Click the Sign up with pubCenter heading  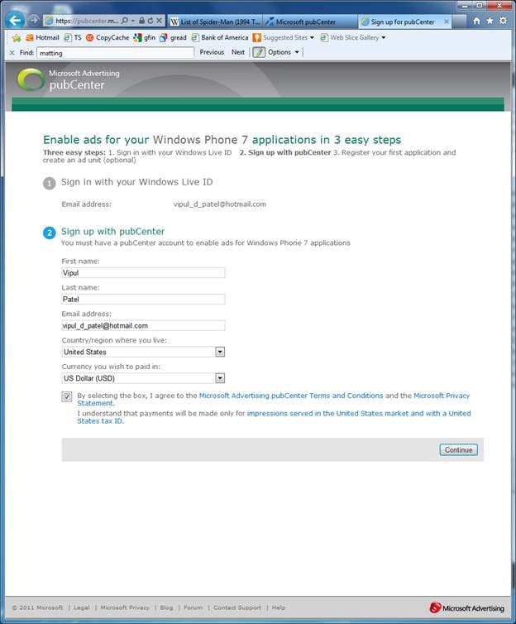pos(113,232)
